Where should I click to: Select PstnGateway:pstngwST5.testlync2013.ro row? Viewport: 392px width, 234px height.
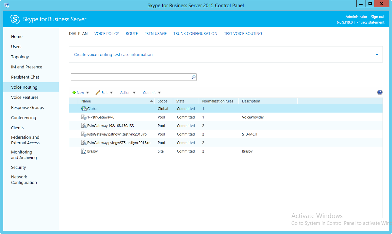click(x=226, y=143)
